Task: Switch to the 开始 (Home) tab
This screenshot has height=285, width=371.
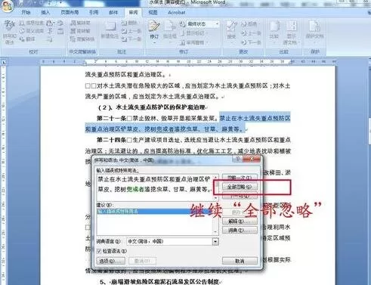Action: click(26, 12)
